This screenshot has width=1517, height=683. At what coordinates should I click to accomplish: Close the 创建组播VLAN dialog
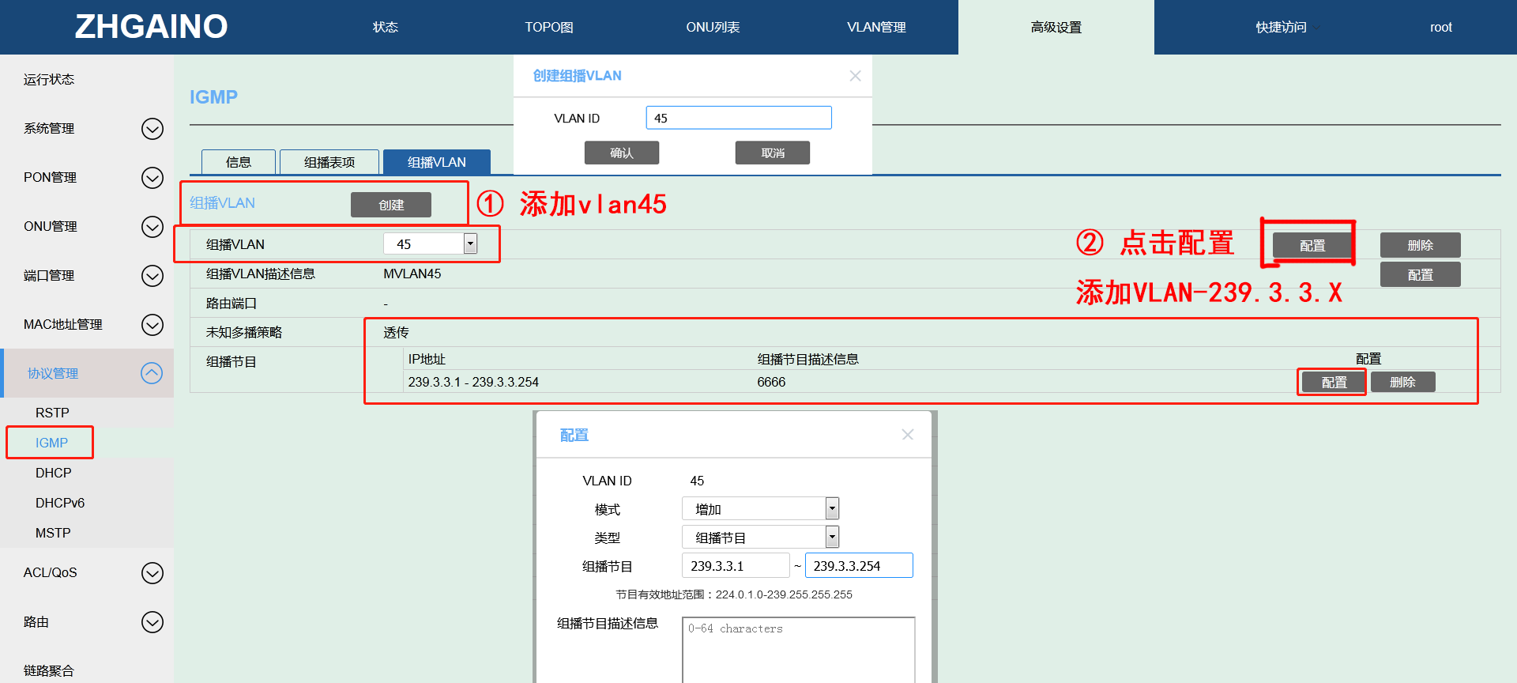tap(855, 76)
